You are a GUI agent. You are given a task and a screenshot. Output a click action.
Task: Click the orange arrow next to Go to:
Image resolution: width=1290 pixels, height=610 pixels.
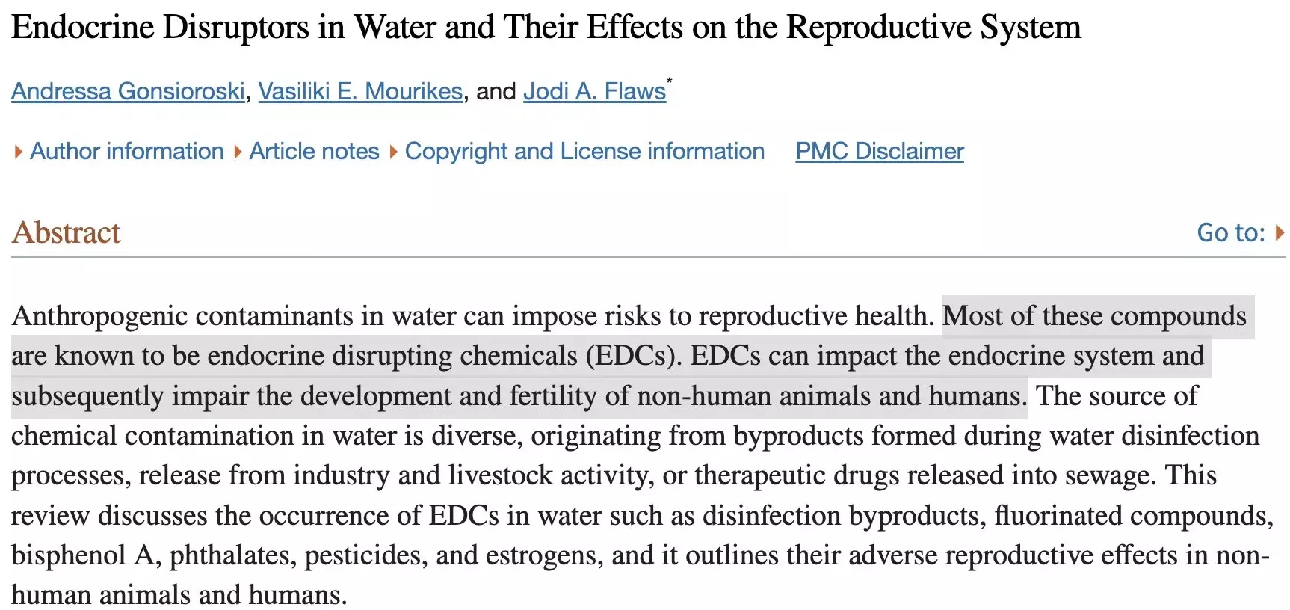coord(1280,232)
